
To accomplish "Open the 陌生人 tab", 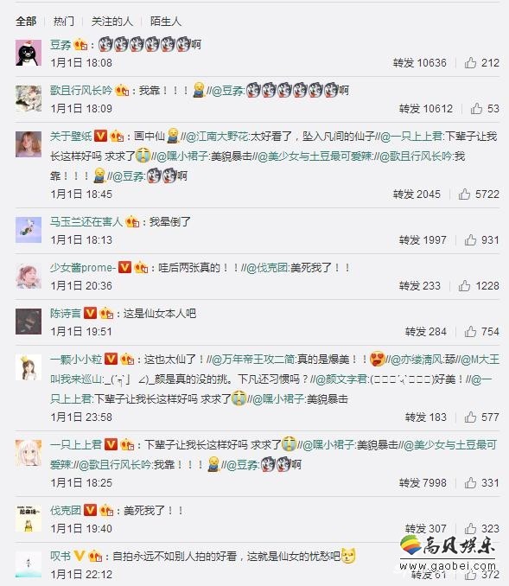I will pyautogui.click(x=166, y=22).
